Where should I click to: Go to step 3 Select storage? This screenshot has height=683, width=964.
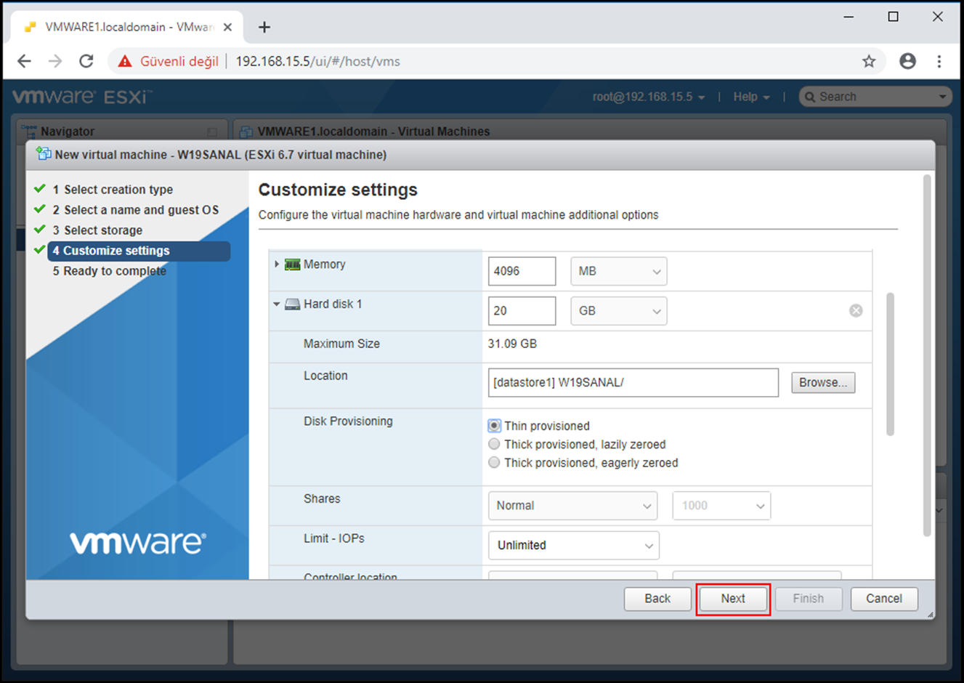tap(97, 230)
